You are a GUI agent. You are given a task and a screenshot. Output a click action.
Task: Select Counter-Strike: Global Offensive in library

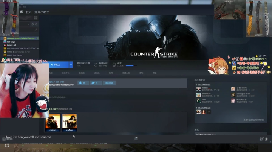click(21, 38)
